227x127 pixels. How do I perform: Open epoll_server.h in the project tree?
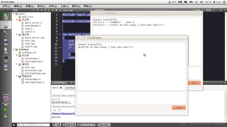[33, 23]
